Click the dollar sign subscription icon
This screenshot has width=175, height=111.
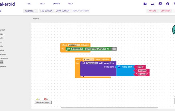168,4
